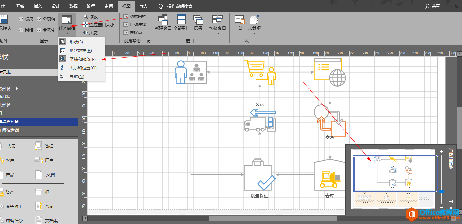Viewport: 462px width, 224px height.
Task: Click the 操作说明搜索 search field
Action: (180, 6)
